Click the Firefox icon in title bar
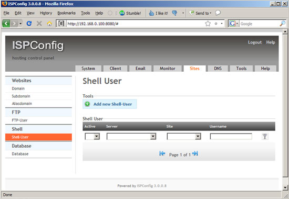289x199 pixels. 4,4
